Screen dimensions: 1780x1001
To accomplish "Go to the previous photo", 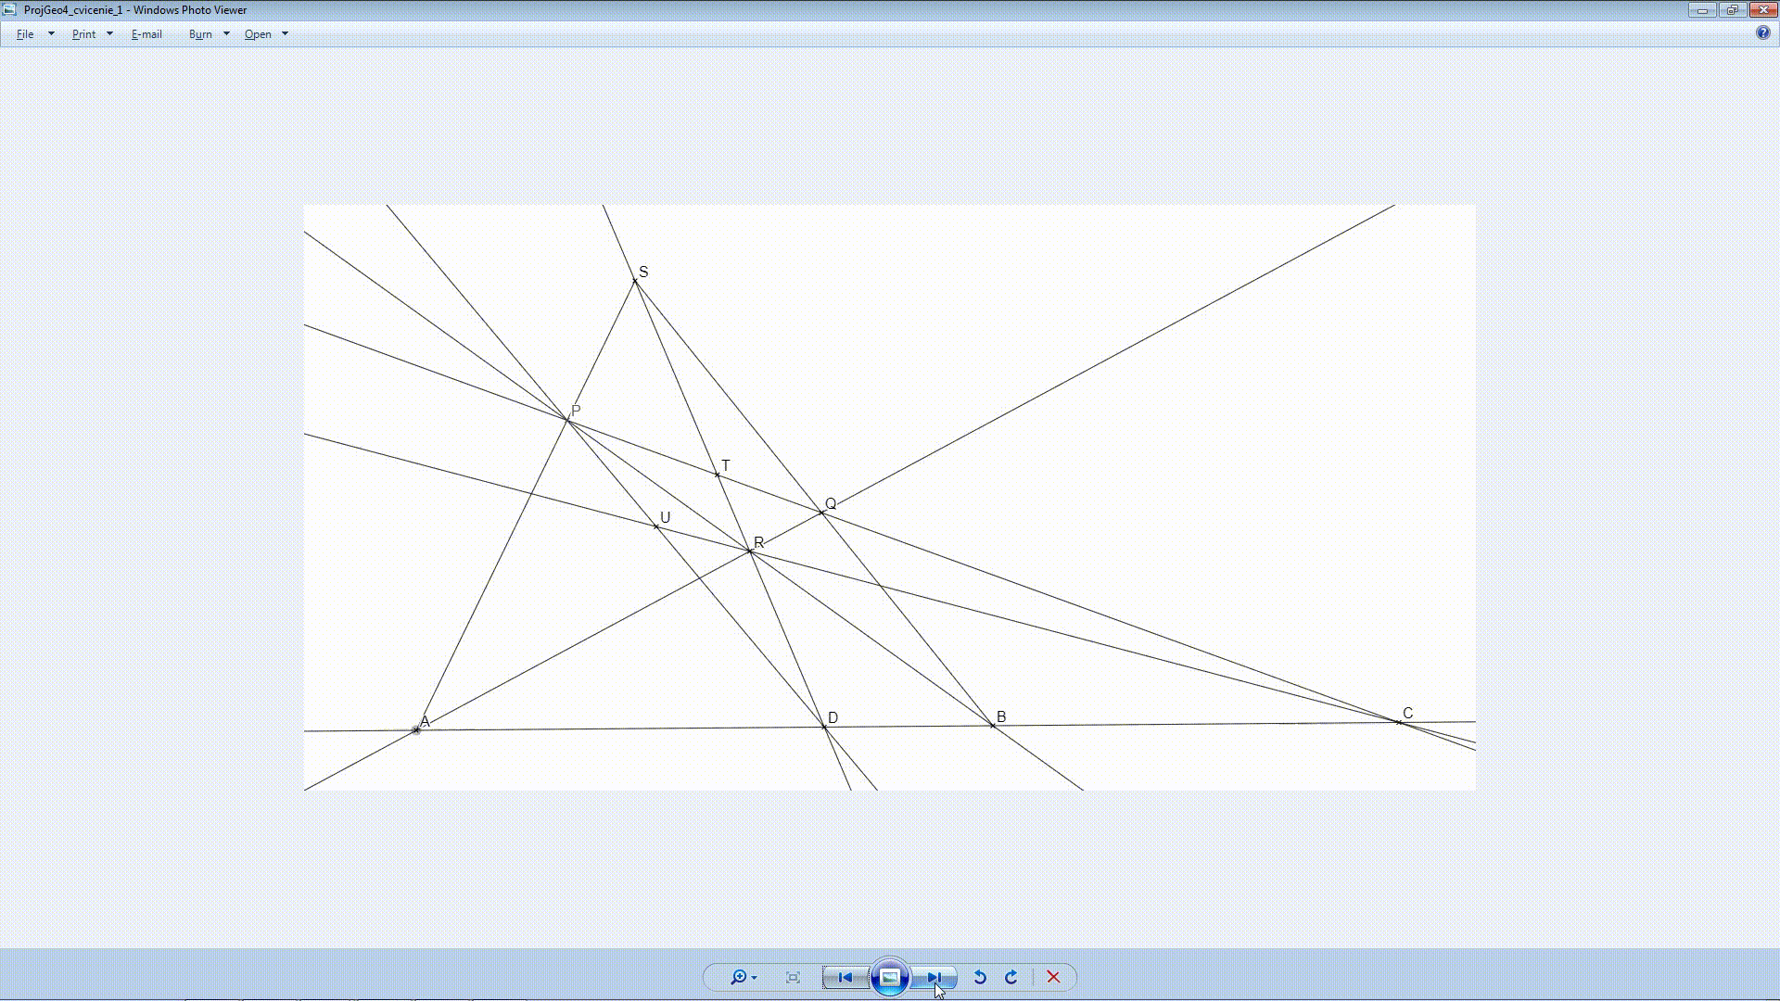I will [845, 977].
